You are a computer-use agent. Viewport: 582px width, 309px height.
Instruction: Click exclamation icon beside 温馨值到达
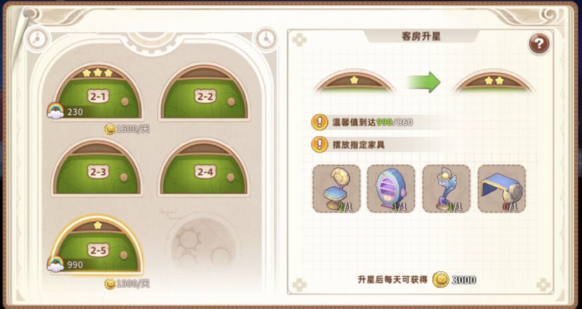(x=319, y=122)
